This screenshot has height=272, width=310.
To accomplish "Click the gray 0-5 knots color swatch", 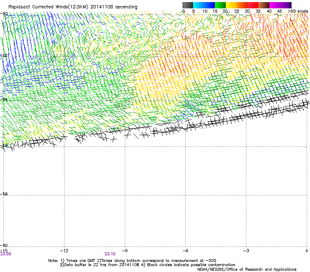I will [188, 5].
